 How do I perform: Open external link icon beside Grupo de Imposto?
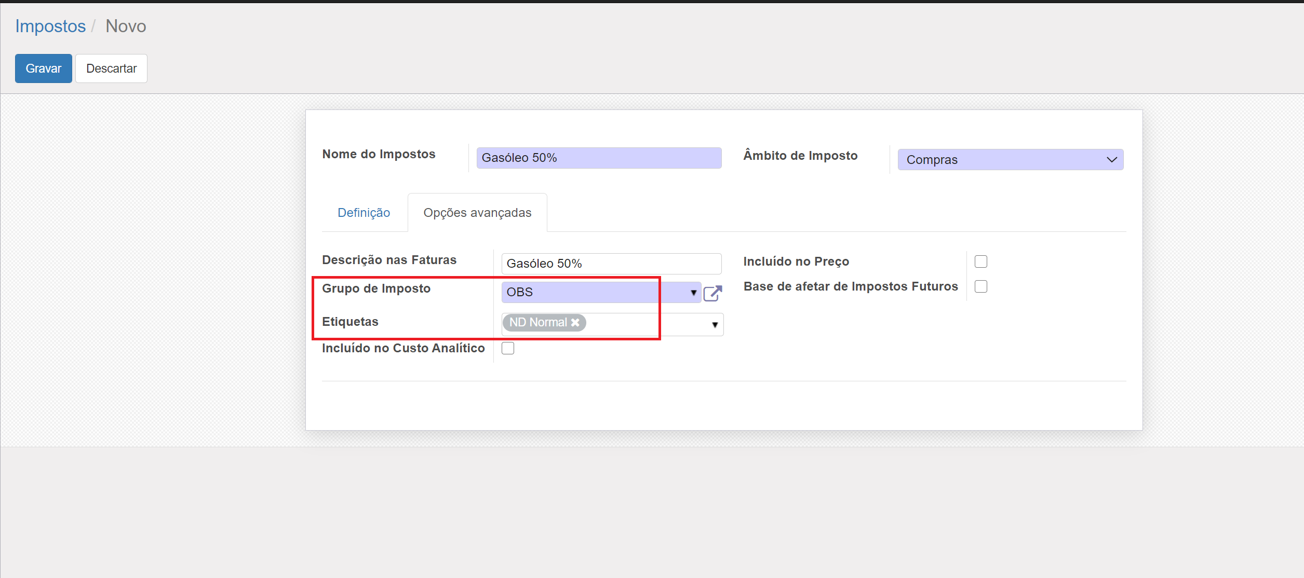pos(713,293)
